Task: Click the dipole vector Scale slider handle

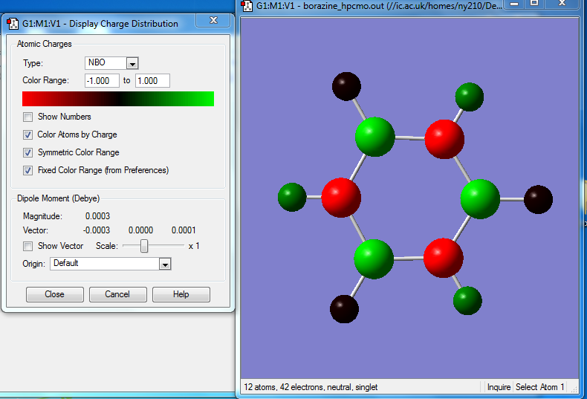Action: [x=144, y=246]
